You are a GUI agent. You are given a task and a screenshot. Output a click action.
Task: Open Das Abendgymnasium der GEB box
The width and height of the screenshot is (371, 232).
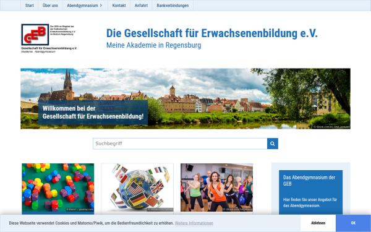coord(310,192)
